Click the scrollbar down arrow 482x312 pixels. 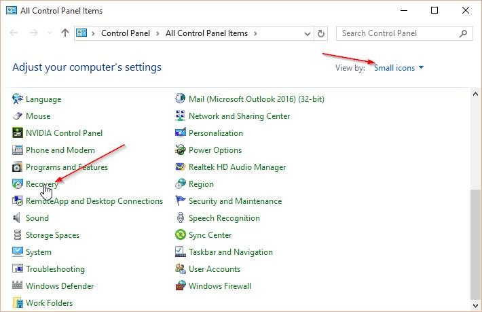coord(475,305)
